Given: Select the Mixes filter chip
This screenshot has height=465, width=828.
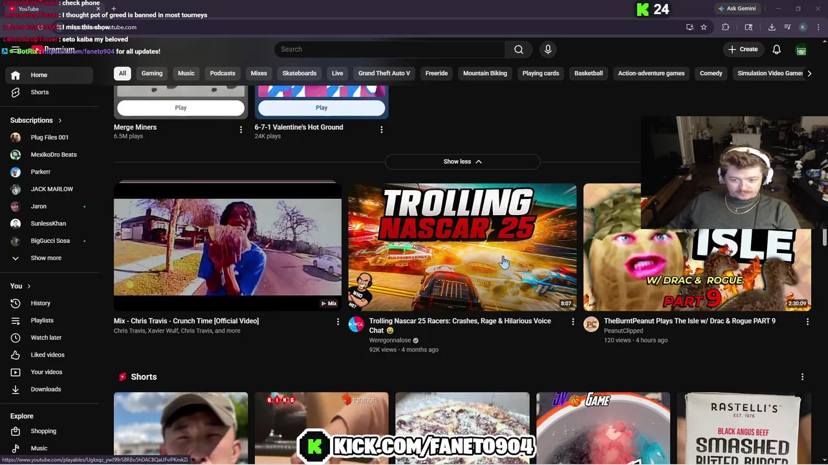Looking at the screenshot, I should [259, 74].
